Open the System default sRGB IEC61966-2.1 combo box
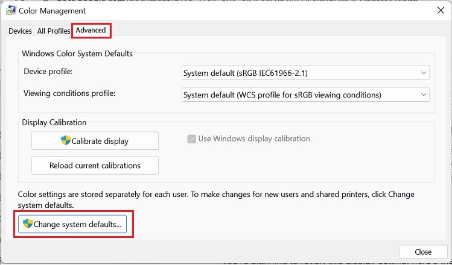Viewport: 452px width, 265px height. (x=299, y=73)
